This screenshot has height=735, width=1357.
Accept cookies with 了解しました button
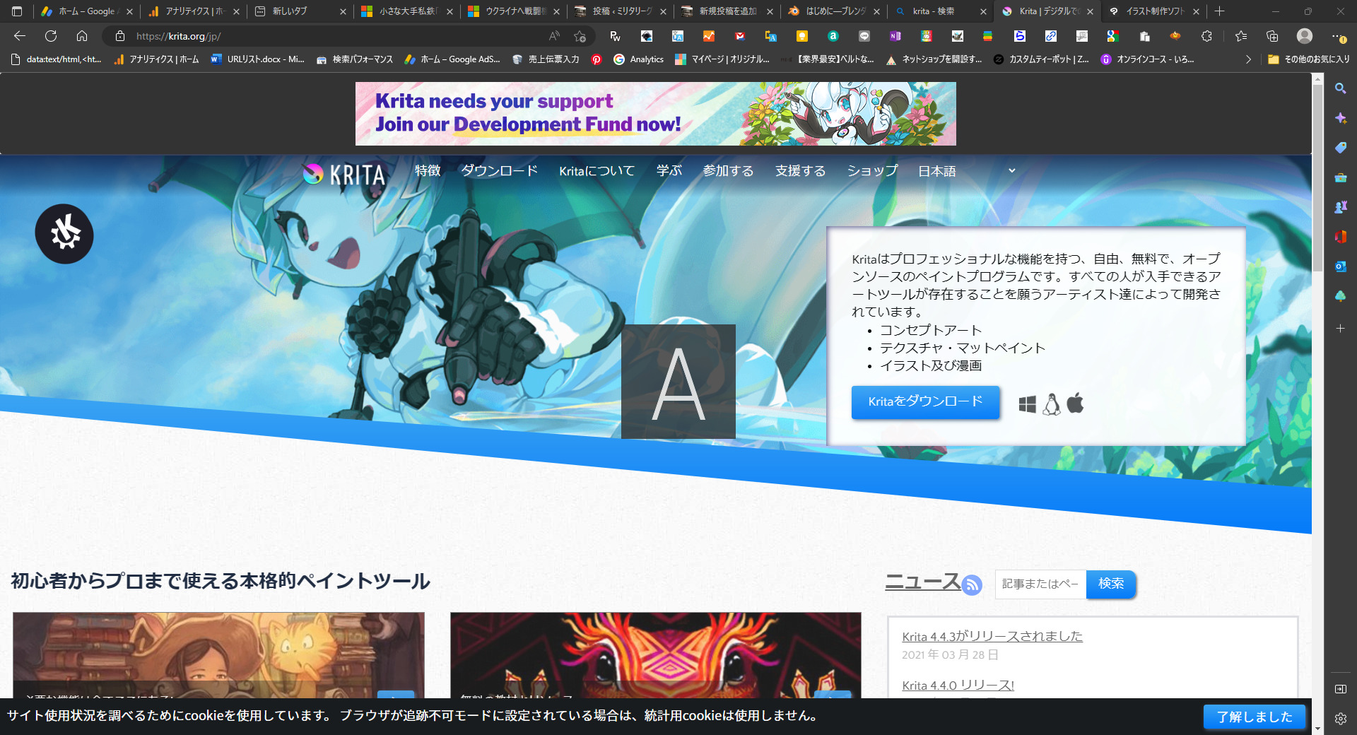pos(1255,717)
